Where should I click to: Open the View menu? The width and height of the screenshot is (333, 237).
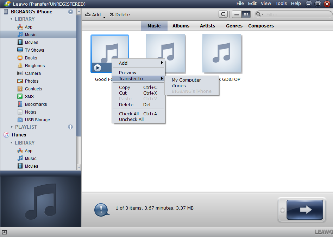(x=266, y=4)
